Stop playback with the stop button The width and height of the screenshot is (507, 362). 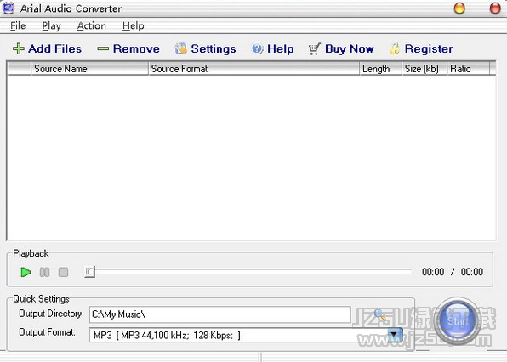point(63,272)
